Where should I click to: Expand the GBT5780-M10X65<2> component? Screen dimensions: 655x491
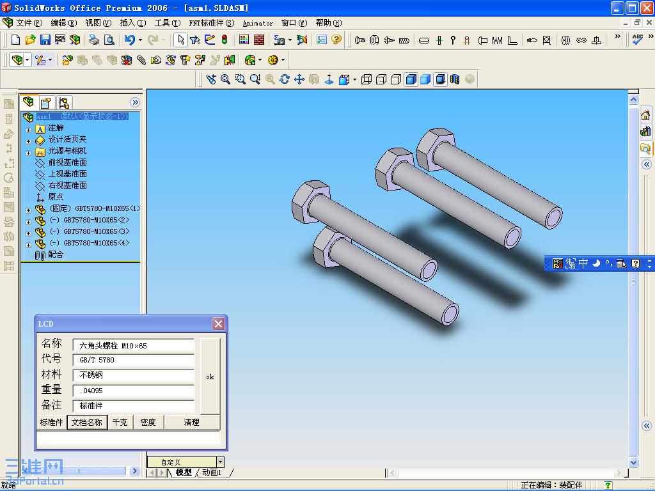28,222
